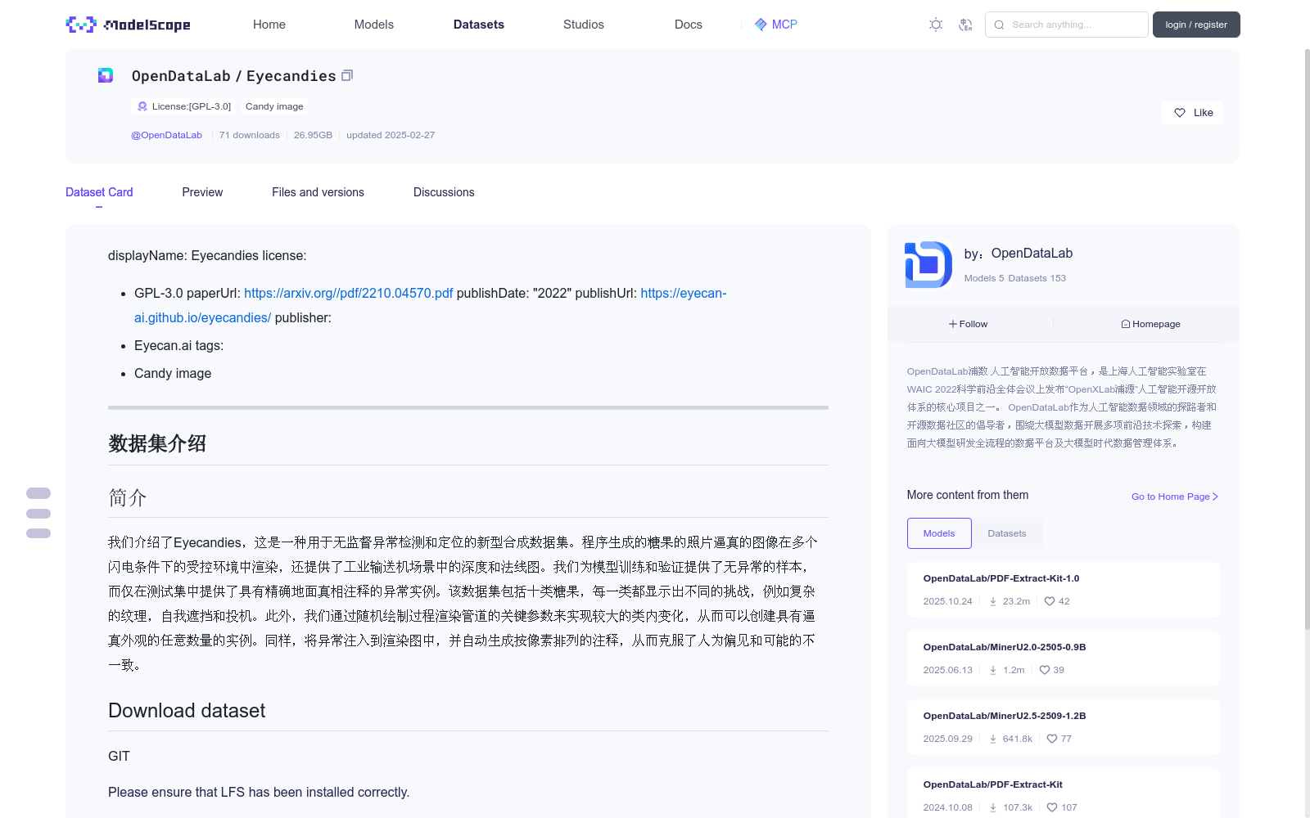Click the OpenDataLab dataset avatar in header
Image resolution: width=1310 pixels, height=818 pixels.
point(106,75)
